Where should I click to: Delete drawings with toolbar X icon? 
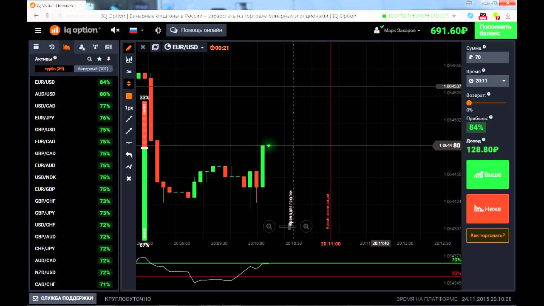coord(129,178)
